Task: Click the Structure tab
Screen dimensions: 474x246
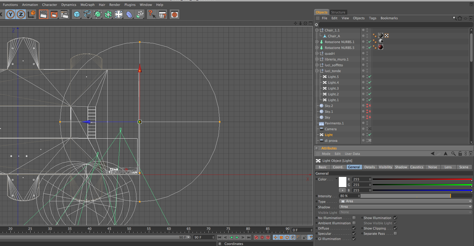Action: pyautogui.click(x=338, y=12)
